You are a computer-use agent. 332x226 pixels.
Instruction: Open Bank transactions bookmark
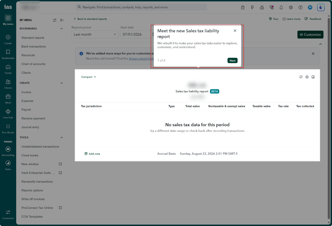(33, 46)
